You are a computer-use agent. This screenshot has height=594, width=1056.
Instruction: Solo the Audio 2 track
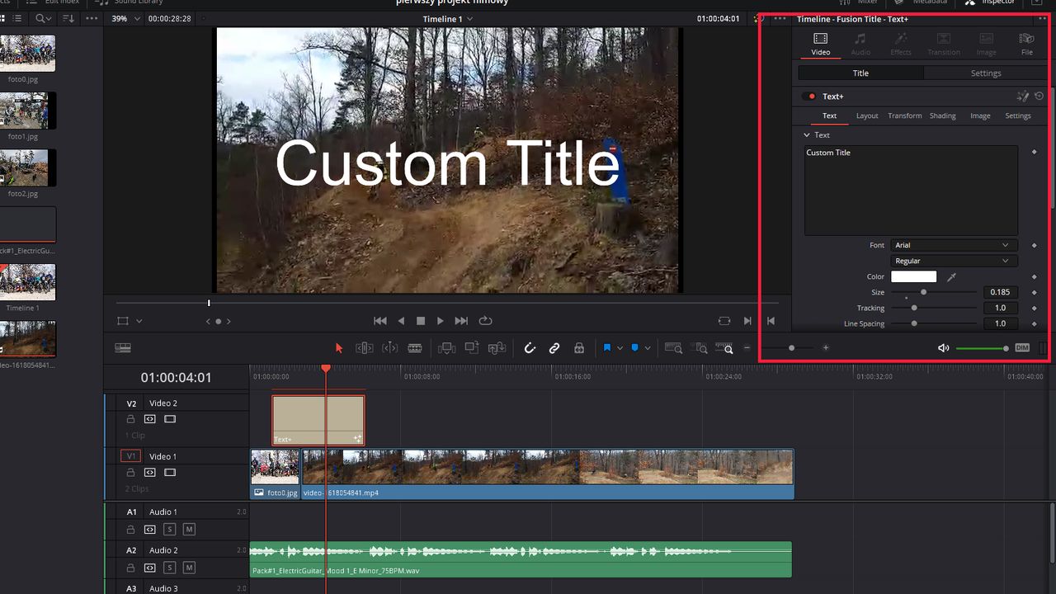[169, 568]
